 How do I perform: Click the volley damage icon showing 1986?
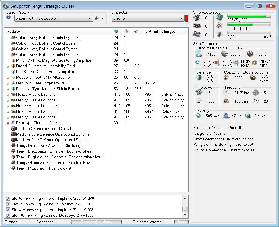click(199, 101)
